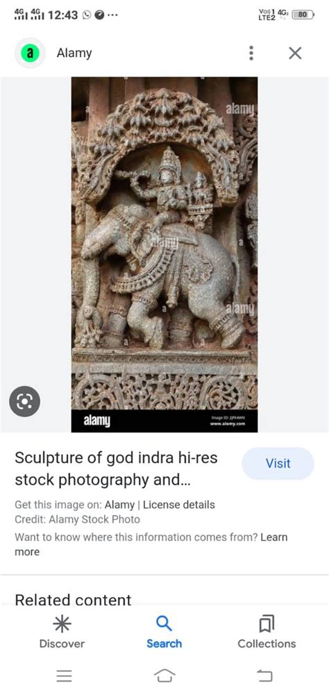
Task: Open the License details link
Action: [178, 505]
